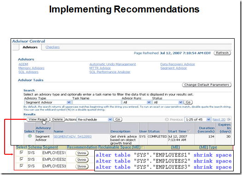The height and width of the screenshot is (175, 242).
Task: Sort by Status column header
Action: pos(154,131)
